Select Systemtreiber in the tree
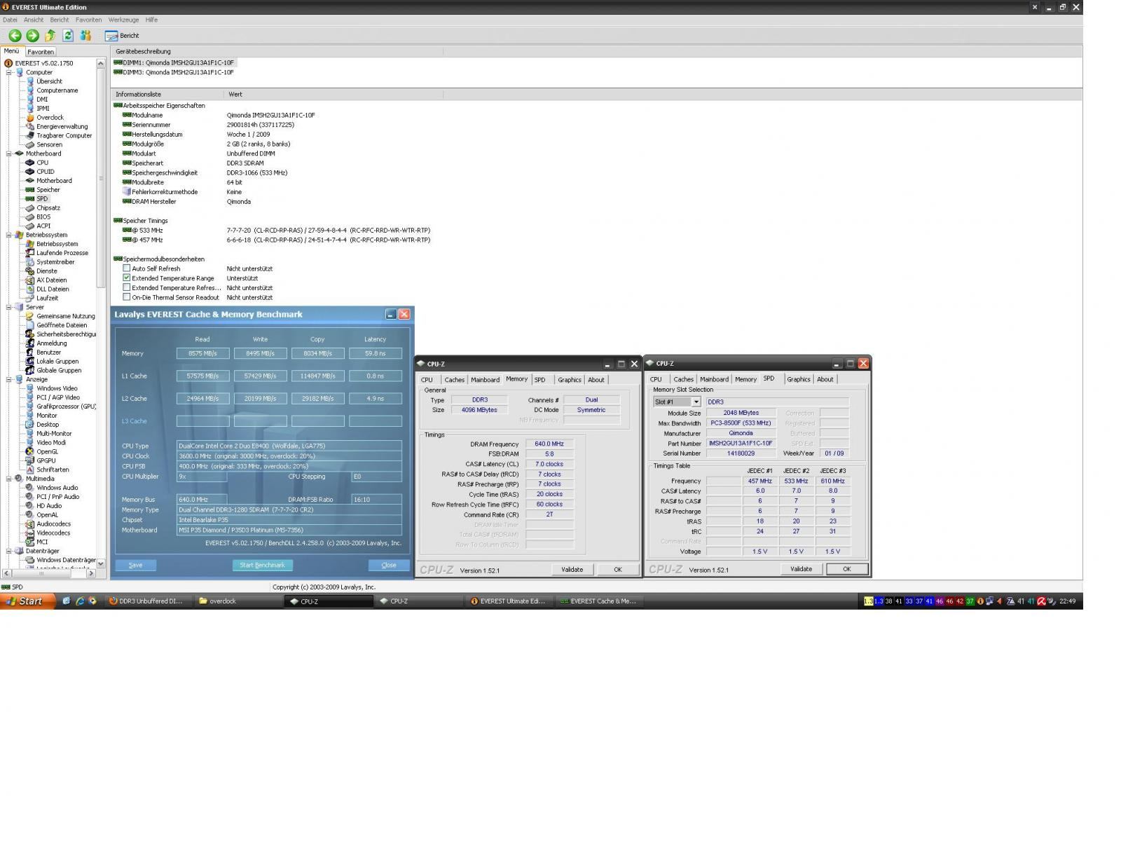The image size is (1121, 841). click(x=55, y=262)
